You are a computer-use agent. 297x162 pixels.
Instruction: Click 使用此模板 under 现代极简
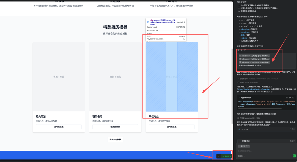pyautogui.click(x=115, y=127)
